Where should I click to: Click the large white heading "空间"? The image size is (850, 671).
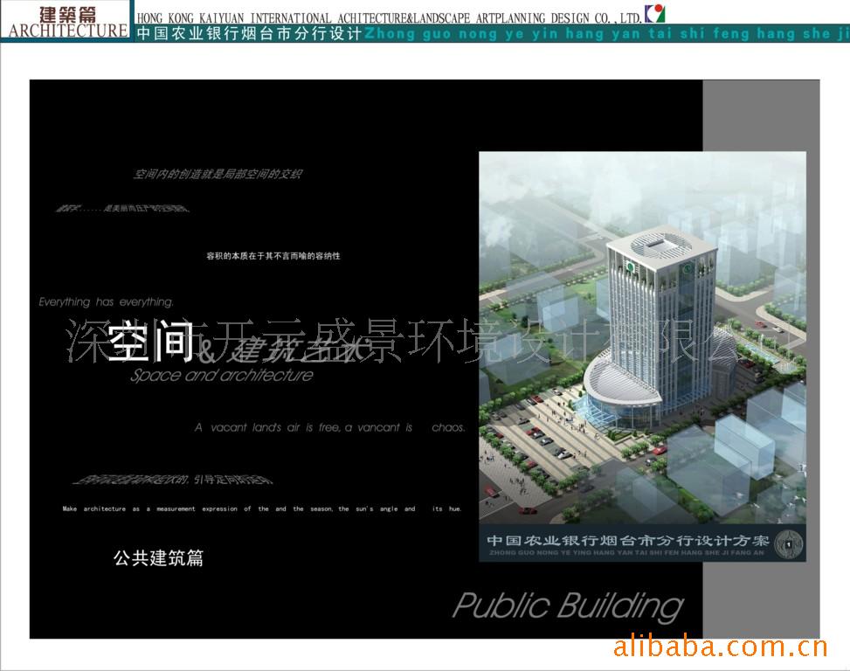click(151, 342)
